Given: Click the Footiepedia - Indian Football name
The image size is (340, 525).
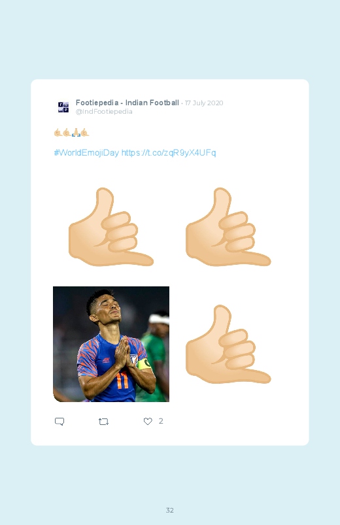Looking at the screenshot, I should pos(127,103).
